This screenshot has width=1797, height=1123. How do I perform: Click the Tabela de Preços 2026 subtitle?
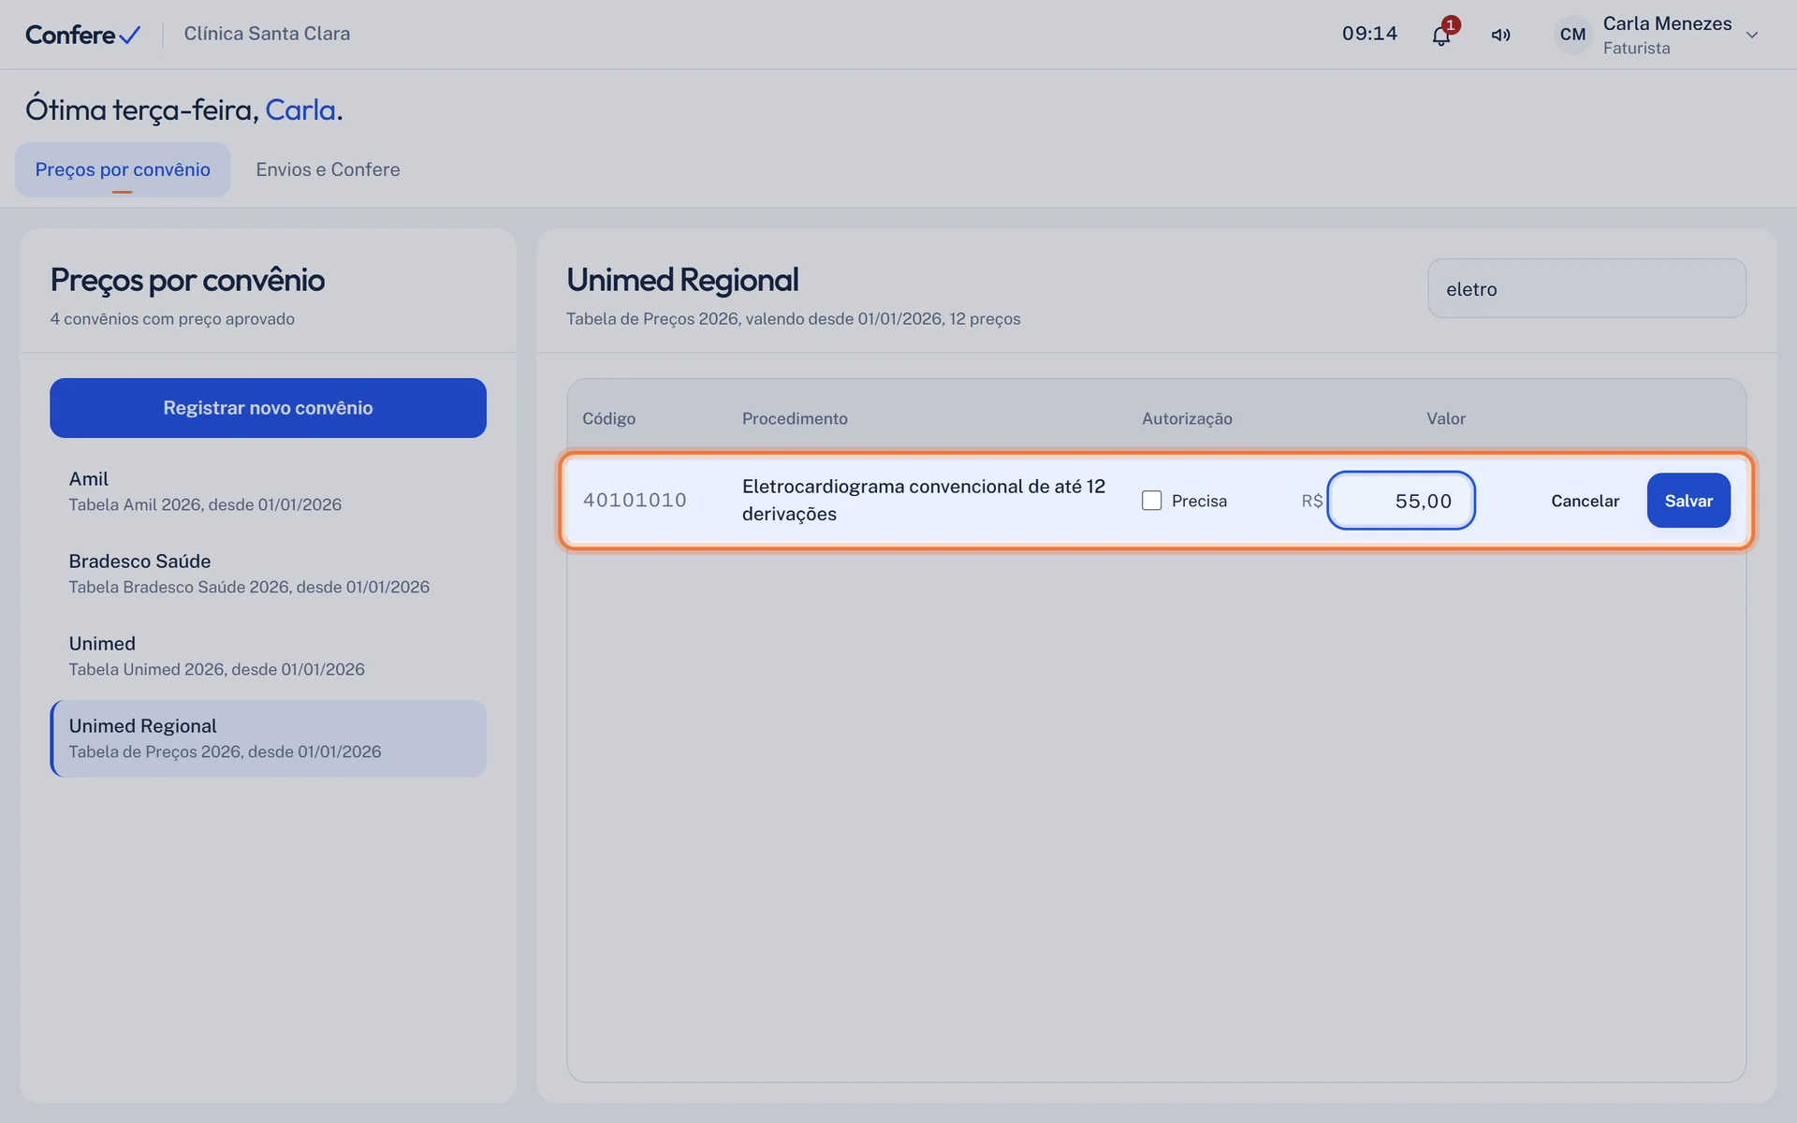click(x=793, y=319)
